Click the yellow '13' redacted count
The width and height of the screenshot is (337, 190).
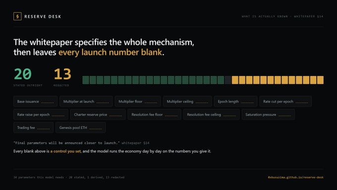62,74
